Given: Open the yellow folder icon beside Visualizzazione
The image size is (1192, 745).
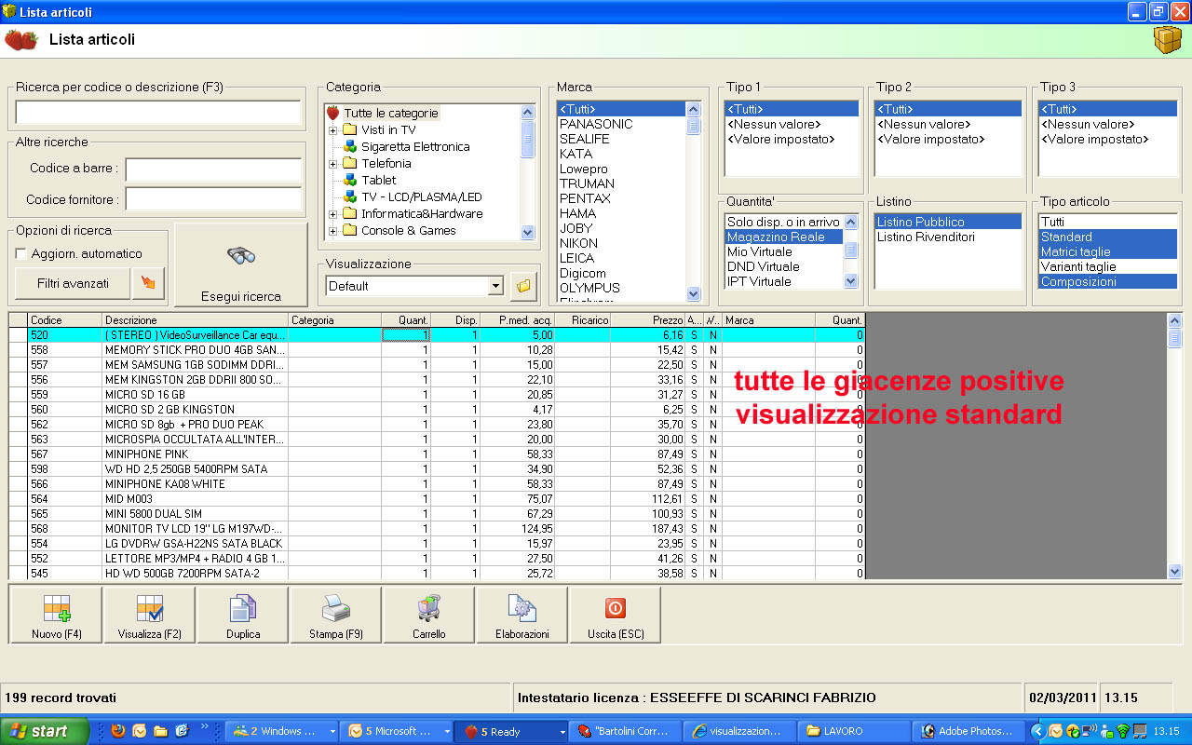Looking at the screenshot, I should (x=523, y=286).
